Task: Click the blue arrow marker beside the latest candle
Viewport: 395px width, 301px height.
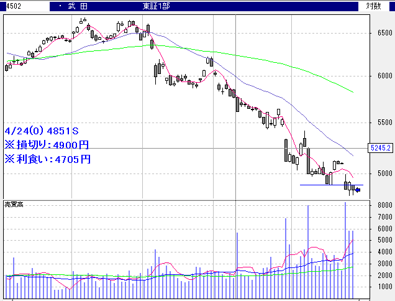Action: (357, 188)
